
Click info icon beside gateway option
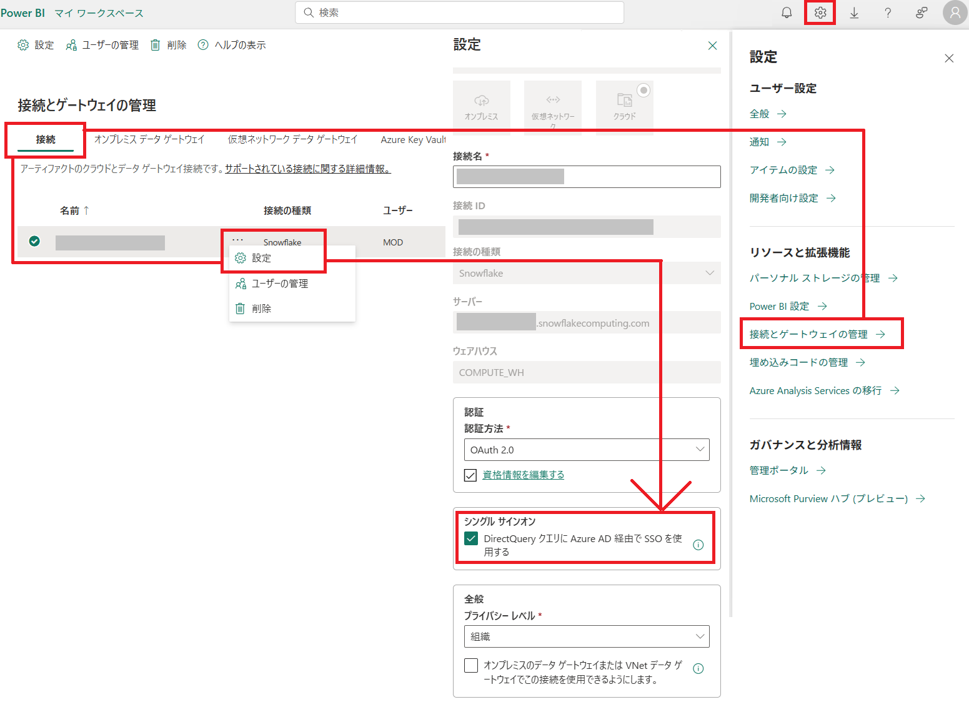click(698, 668)
